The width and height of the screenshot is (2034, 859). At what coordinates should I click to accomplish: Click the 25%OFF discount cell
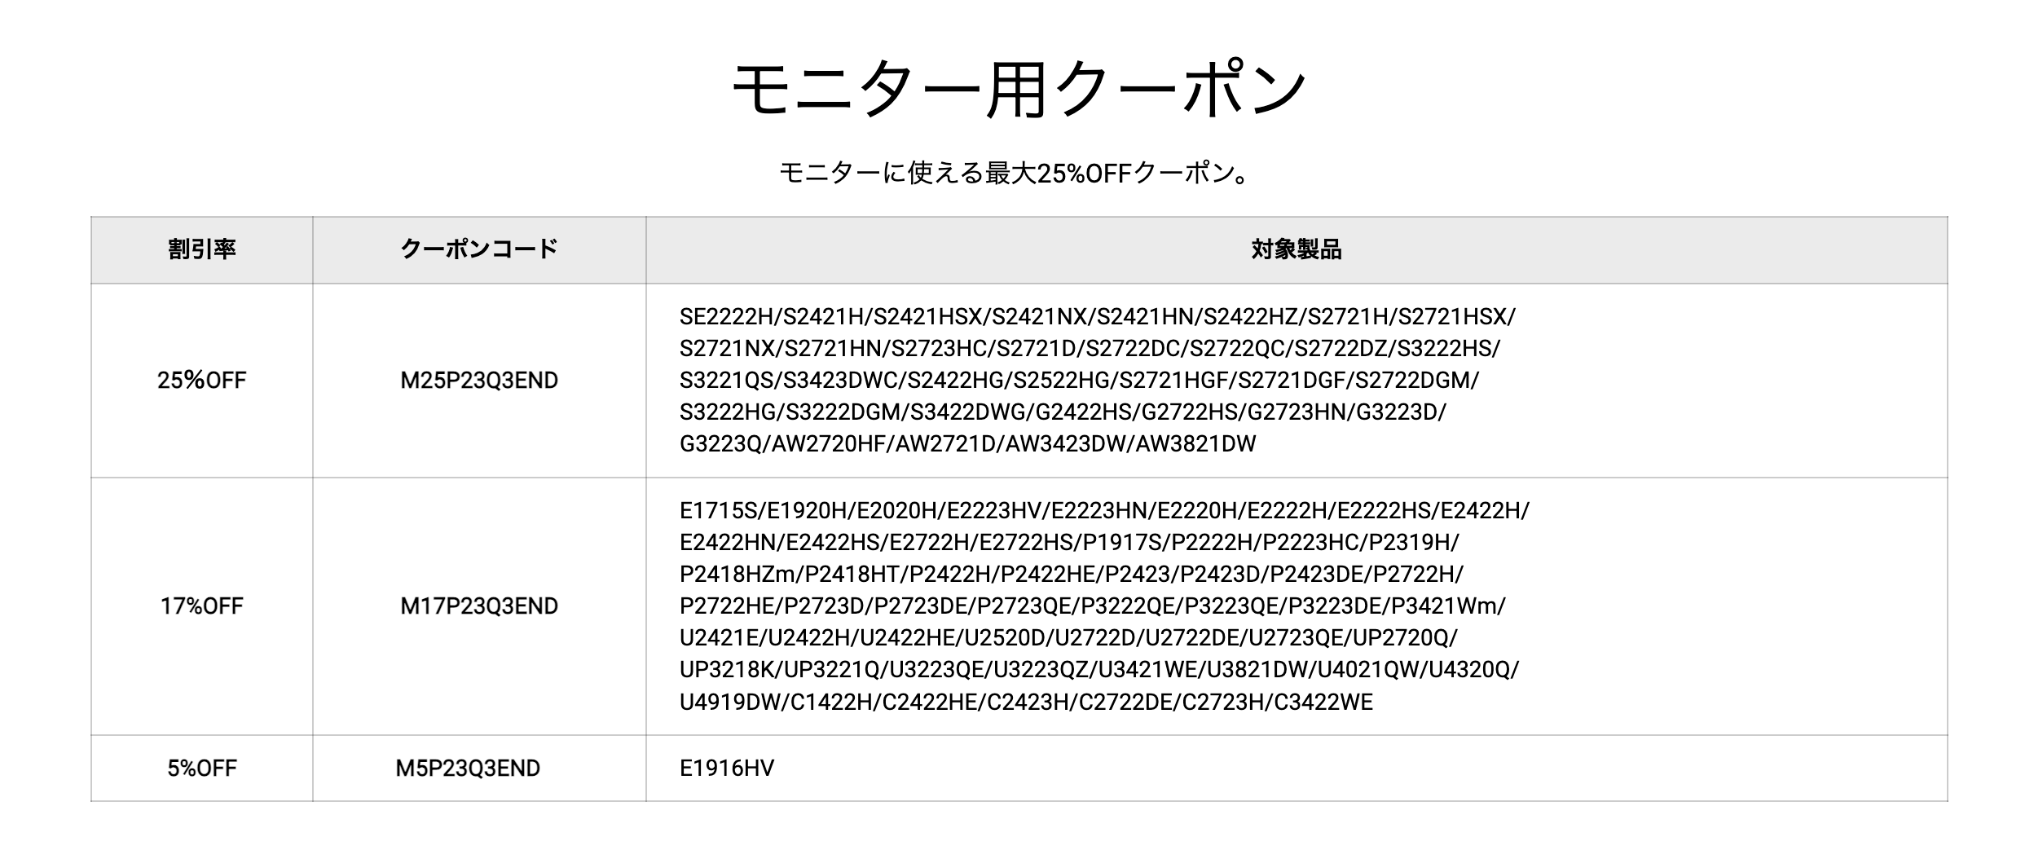(202, 381)
